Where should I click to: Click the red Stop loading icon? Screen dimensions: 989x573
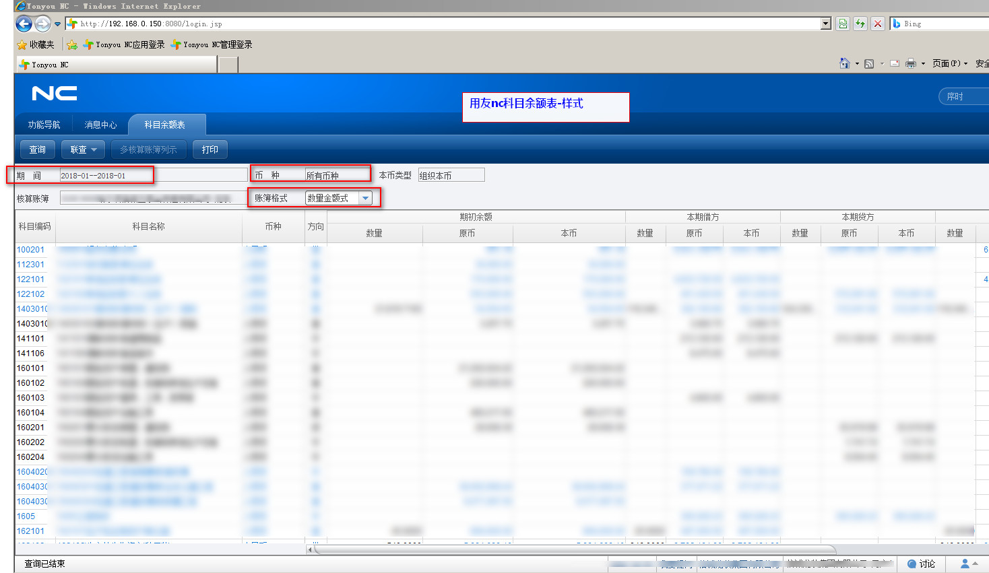878,24
